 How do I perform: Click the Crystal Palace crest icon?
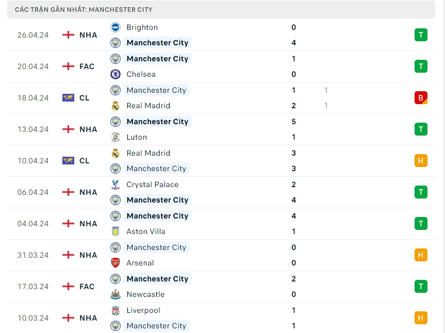tap(116, 185)
